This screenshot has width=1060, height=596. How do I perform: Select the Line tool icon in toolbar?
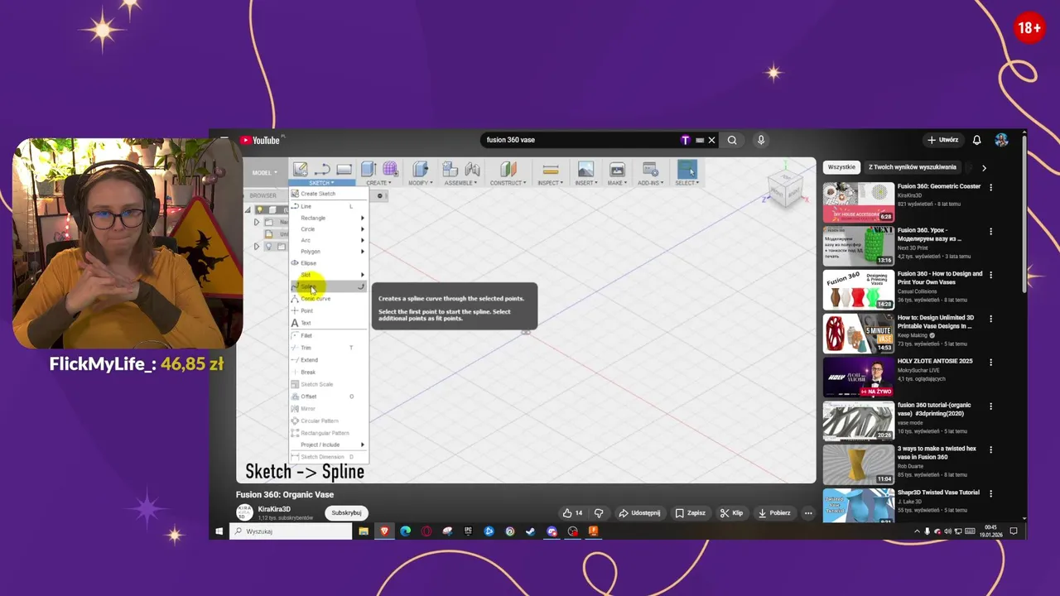click(322, 170)
